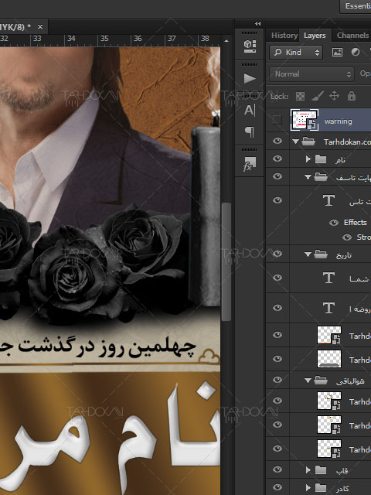
Task: Expand the قاب group triangle
Action: pyautogui.click(x=308, y=470)
